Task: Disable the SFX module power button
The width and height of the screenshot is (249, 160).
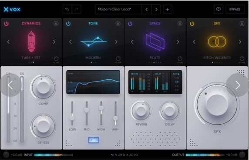Action: tap(192, 24)
